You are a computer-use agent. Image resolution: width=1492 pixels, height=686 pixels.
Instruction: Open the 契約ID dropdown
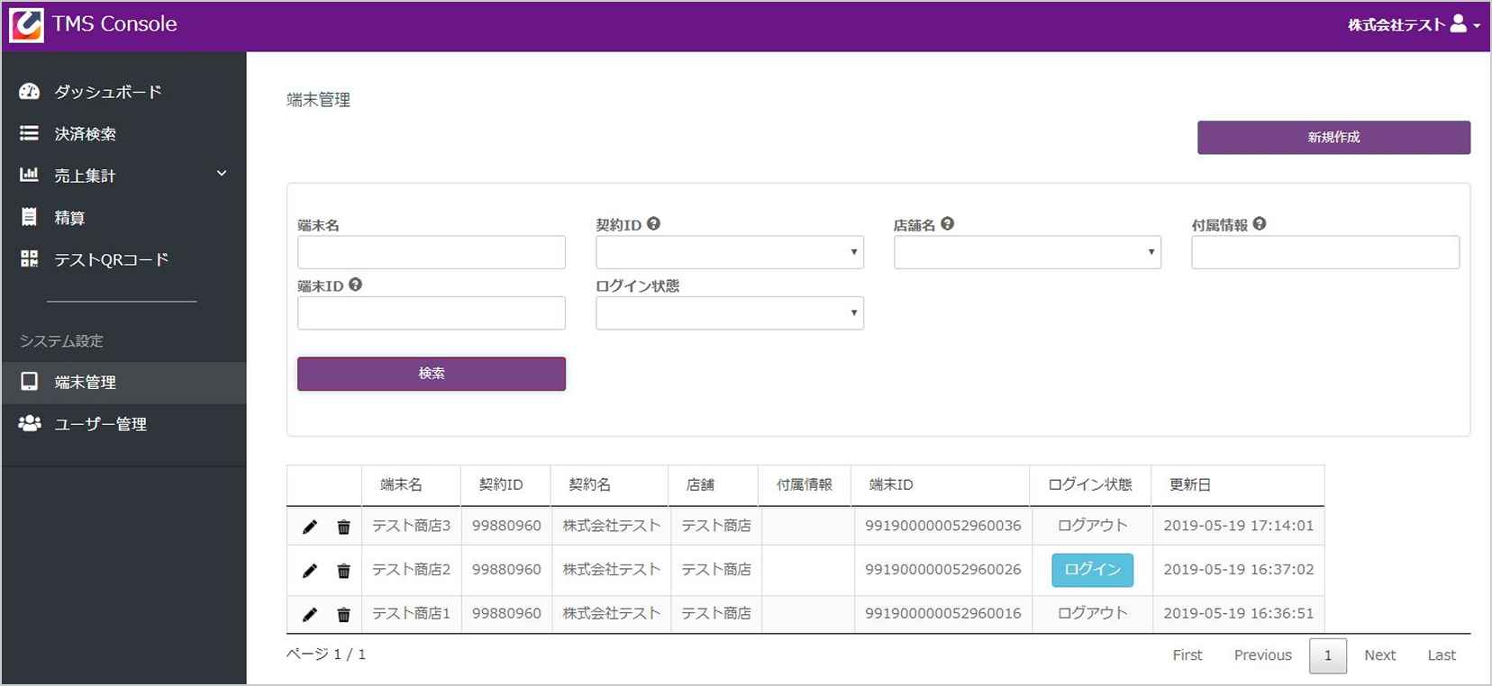pos(729,252)
